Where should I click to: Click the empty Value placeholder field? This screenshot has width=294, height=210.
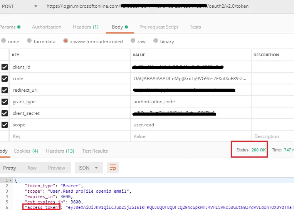[x=191, y=136]
